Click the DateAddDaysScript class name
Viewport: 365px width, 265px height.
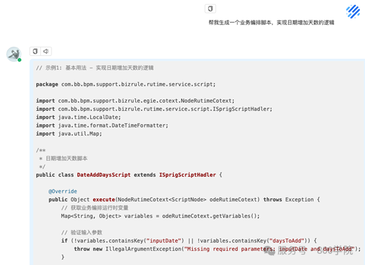pos(104,175)
